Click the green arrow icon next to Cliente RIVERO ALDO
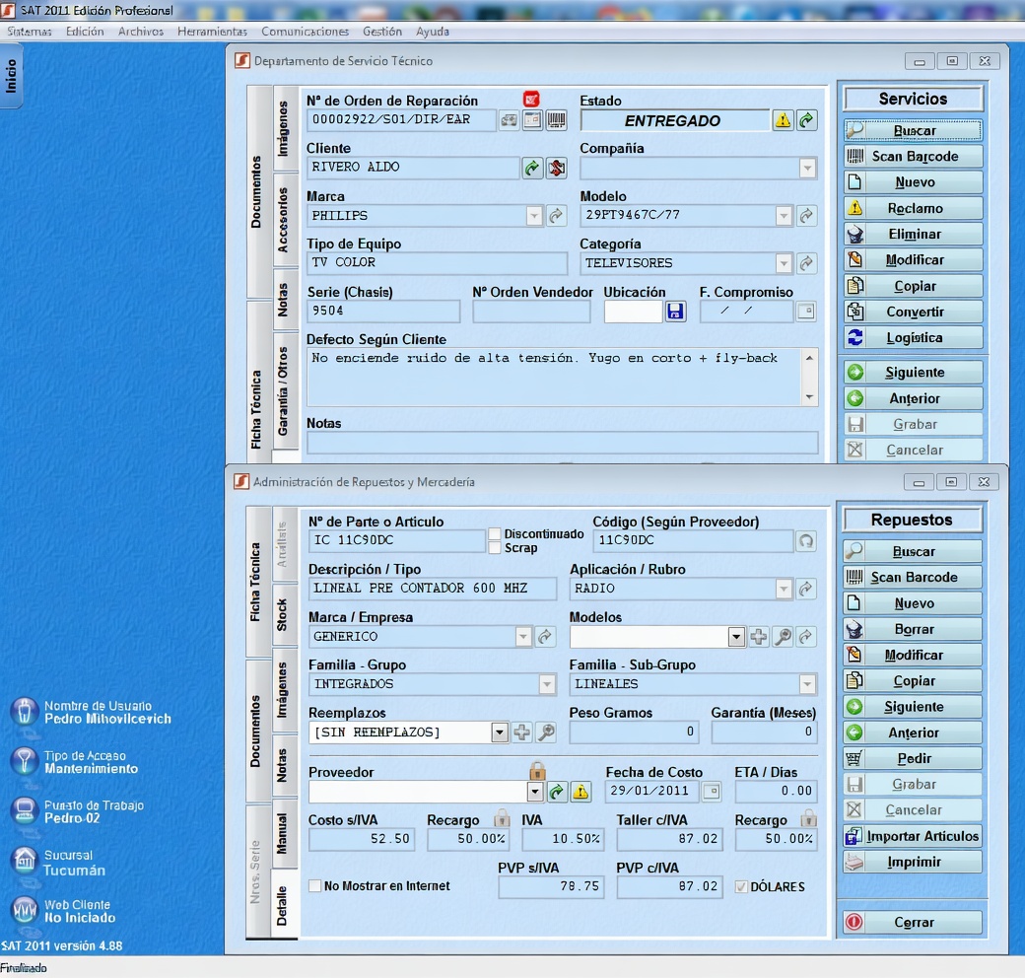1025x978 pixels. [532, 168]
